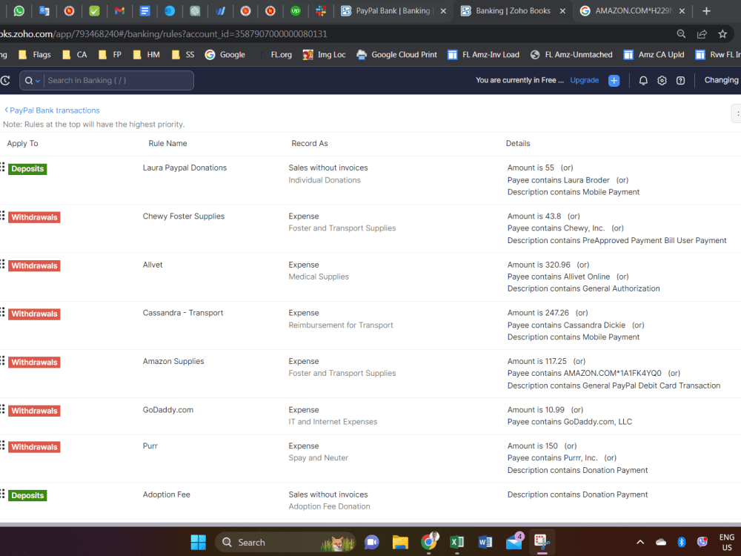The width and height of the screenshot is (741, 556).
Task: Open the Allvet rule
Action: [153, 265]
